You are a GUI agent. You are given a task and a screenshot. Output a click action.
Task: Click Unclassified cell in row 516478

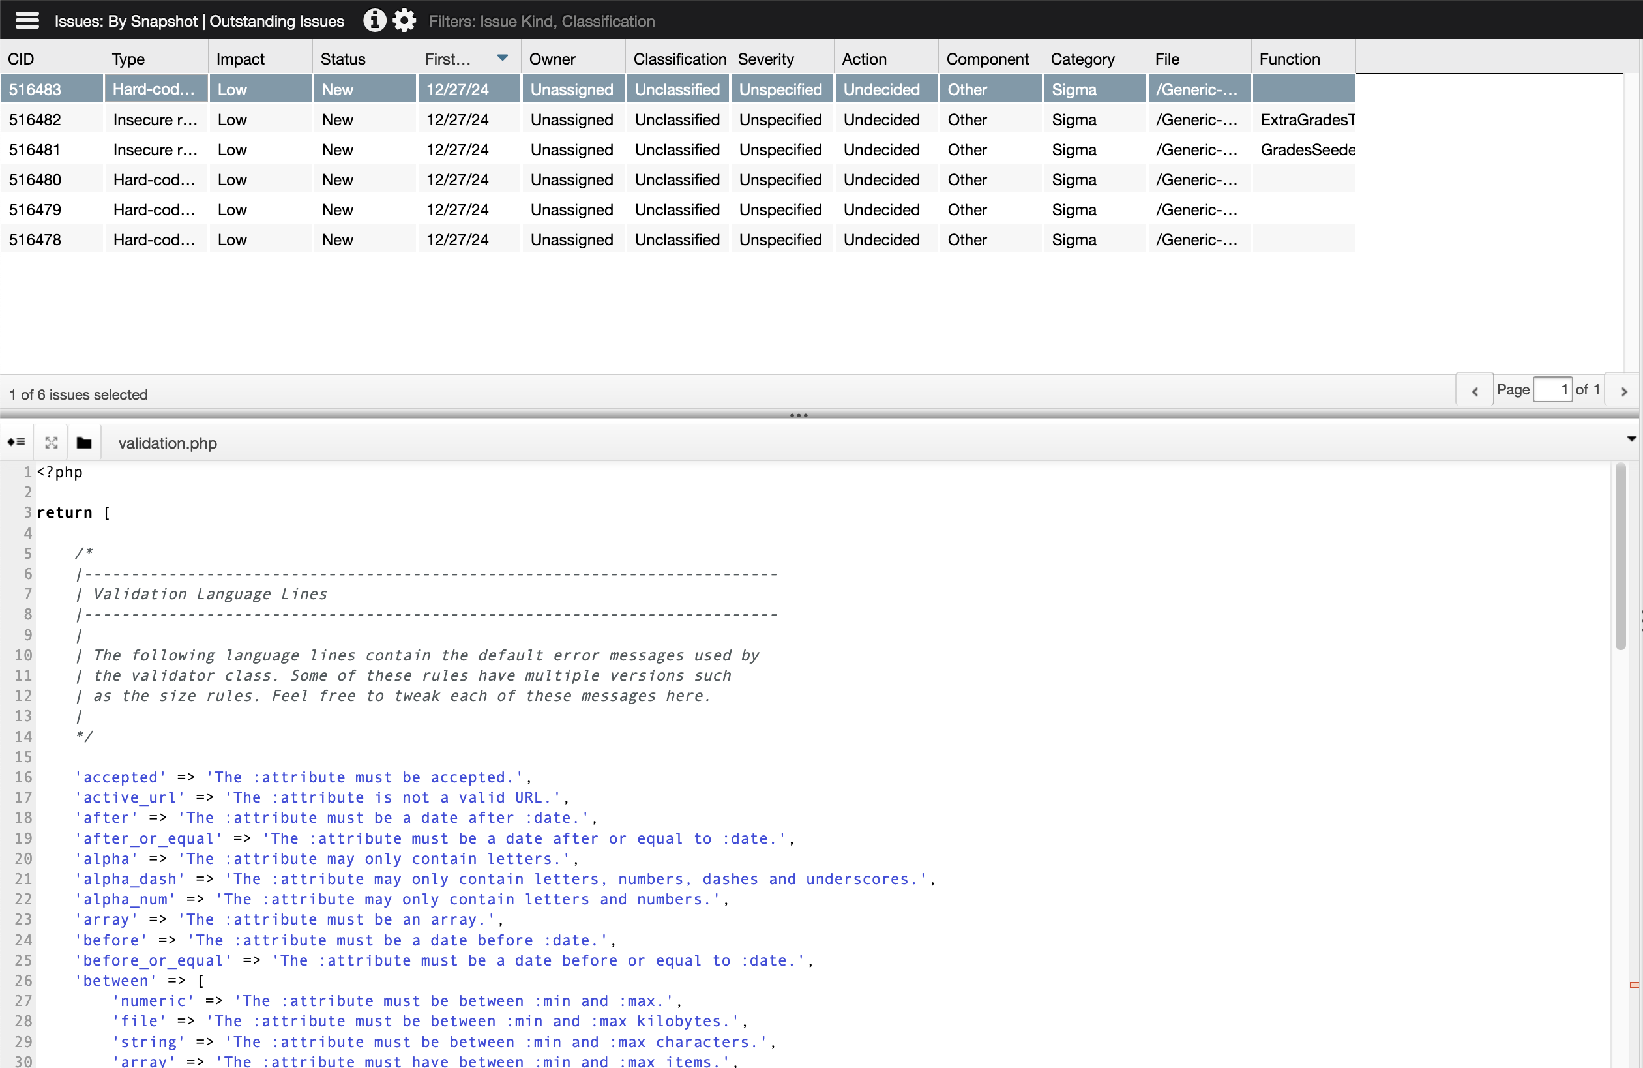tap(677, 239)
